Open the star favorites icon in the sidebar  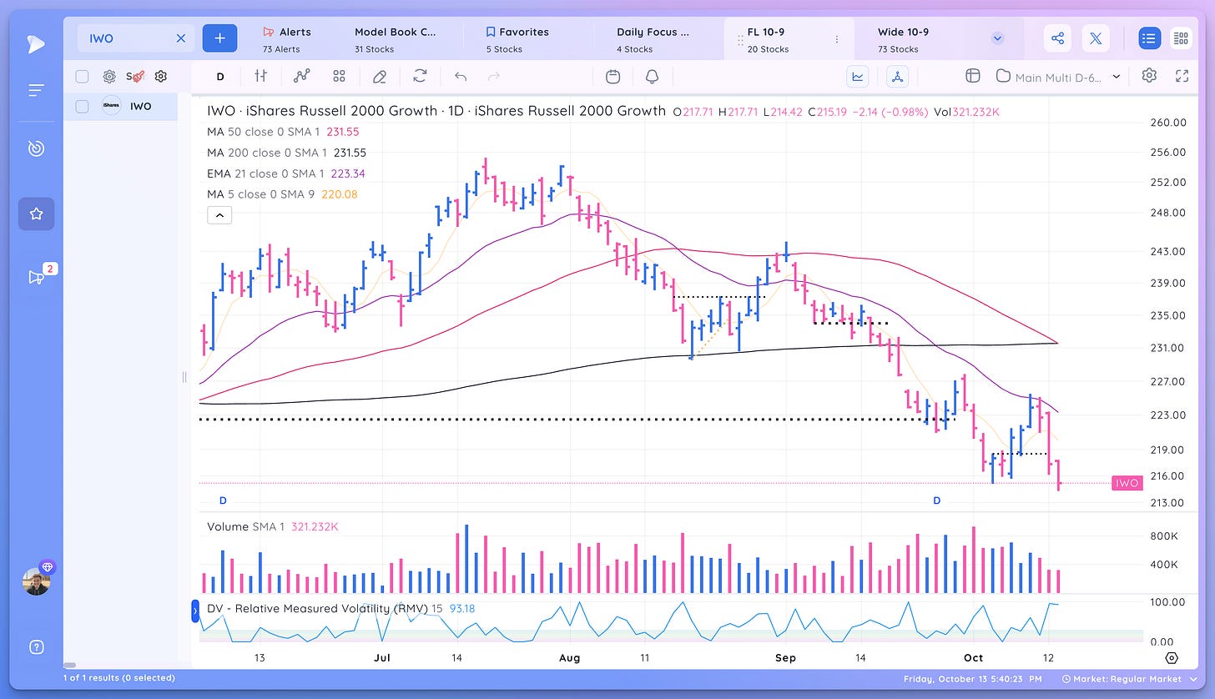[36, 214]
